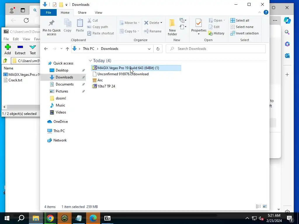Click the Delete button in Organize

[152, 23]
